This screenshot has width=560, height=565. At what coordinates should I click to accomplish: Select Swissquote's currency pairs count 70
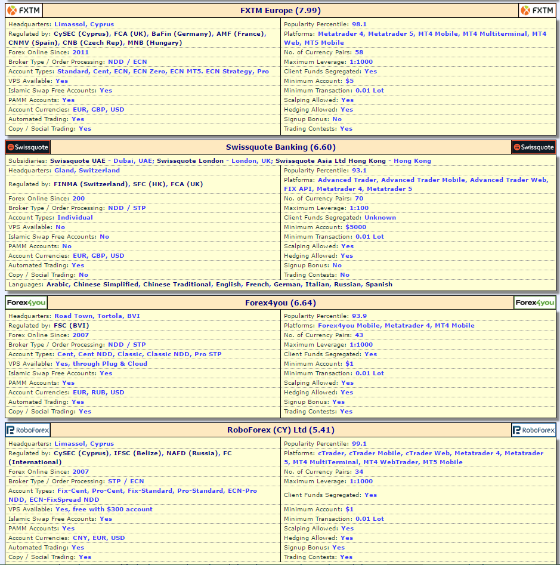pyautogui.click(x=359, y=199)
